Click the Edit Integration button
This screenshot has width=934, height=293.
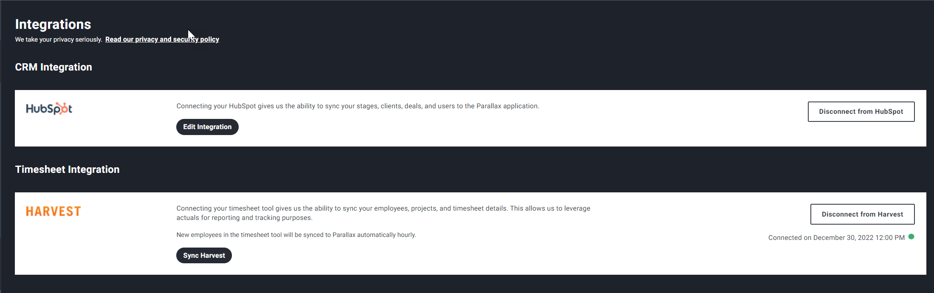click(207, 127)
